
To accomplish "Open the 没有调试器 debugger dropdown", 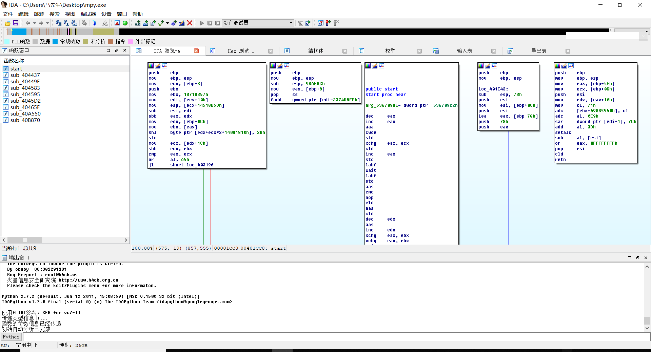I will [x=258, y=23].
